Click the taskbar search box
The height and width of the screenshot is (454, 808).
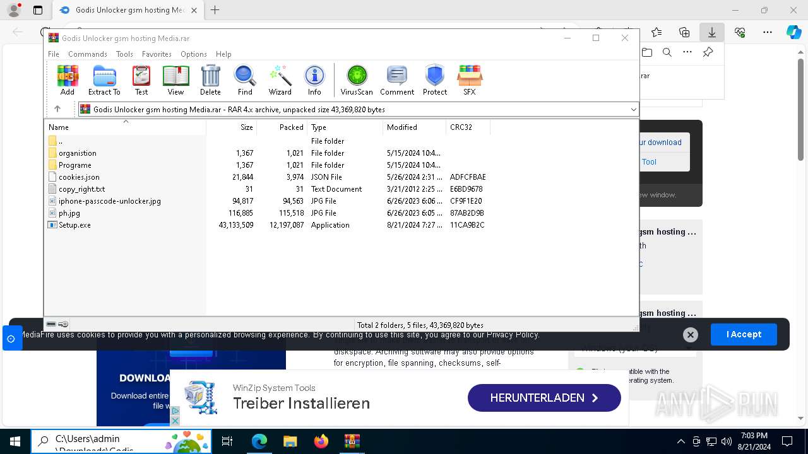click(x=121, y=441)
